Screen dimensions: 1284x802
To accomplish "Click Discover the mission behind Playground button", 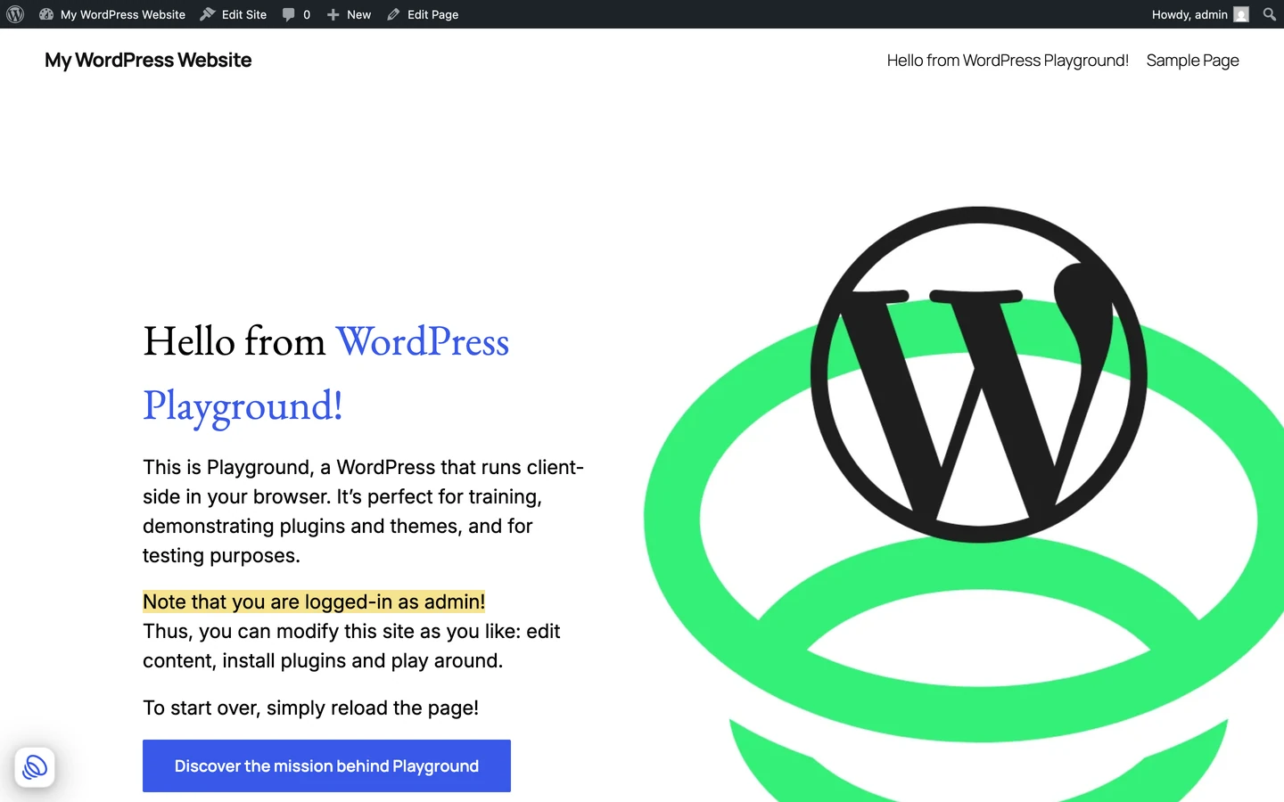I will [x=326, y=765].
